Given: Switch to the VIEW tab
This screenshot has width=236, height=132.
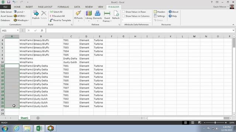Looking at the screenshot, I should point(100,7).
